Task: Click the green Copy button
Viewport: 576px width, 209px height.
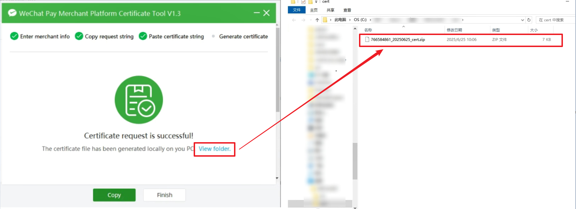Action: 114,195
